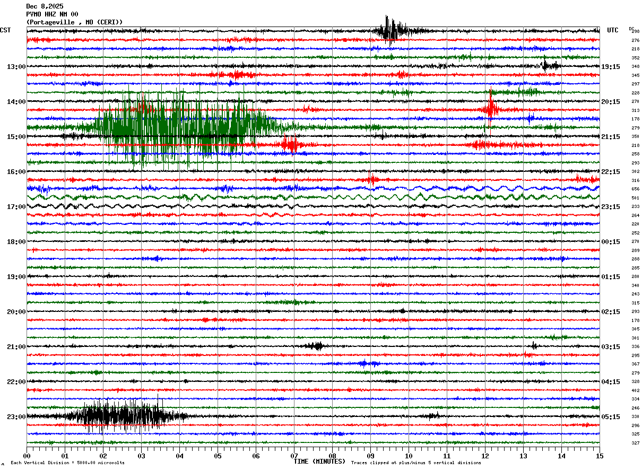This screenshot has height=470, width=642.
Task: Select the 14:00 CST time label
Action: tap(16, 102)
